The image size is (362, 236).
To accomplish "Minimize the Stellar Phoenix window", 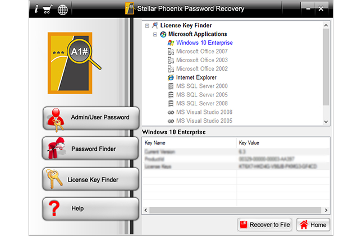I will pos(308,9).
